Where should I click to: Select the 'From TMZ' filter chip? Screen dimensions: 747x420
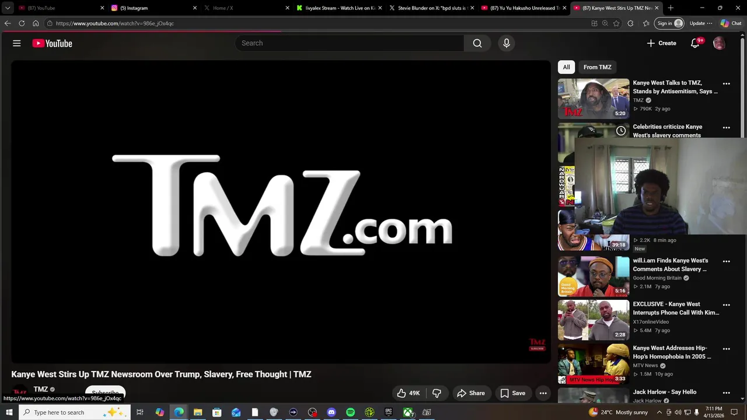[x=598, y=67]
